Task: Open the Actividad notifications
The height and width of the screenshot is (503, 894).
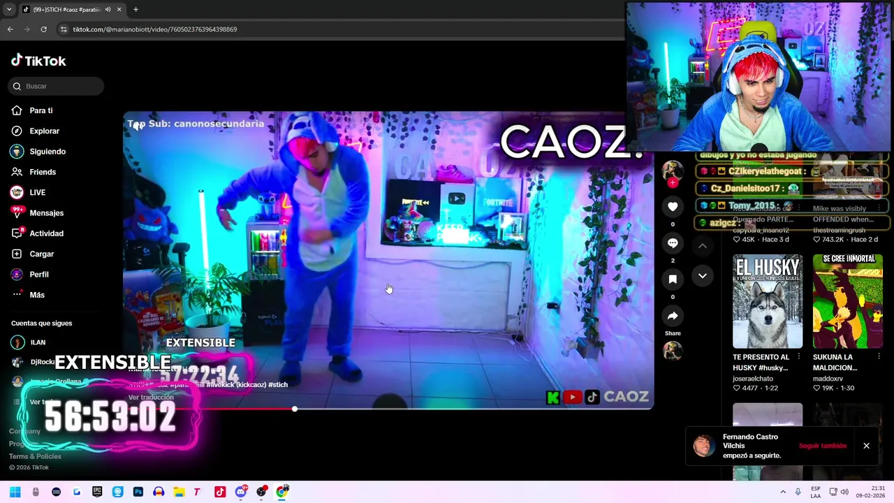Action: 46,233
